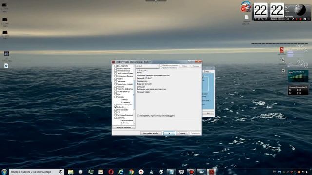
Task: Click the microphone icon in Yandex search bar
Action: point(60,172)
